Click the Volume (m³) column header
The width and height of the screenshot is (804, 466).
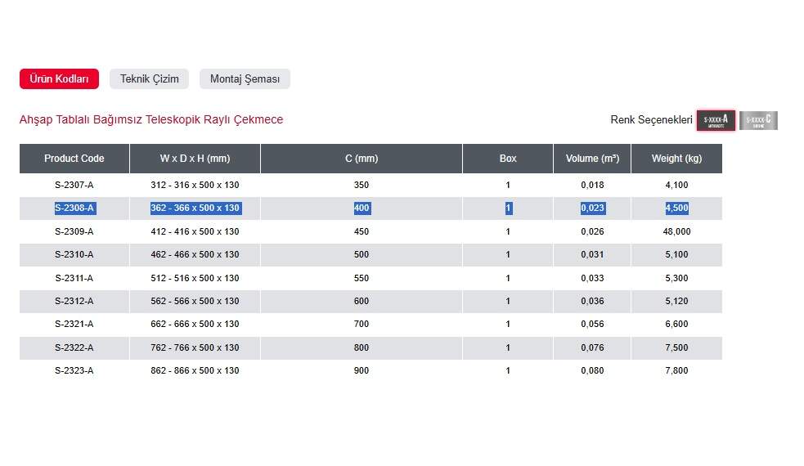pos(591,159)
